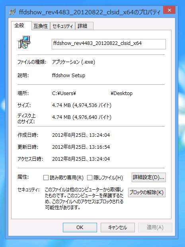The image size is (185, 247).
Task: Confirm the dialog with the OK button
Action: [80, 227]
